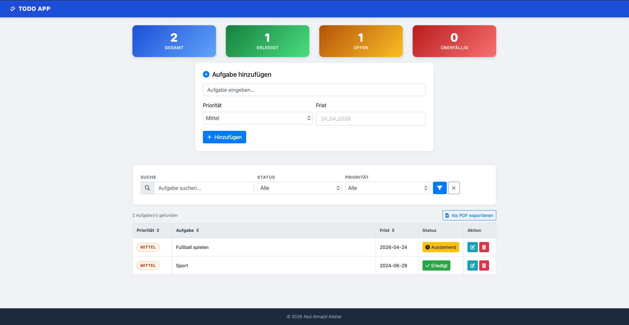Screen dimensions: 629x325
Task: Toggle Ausstehend status of Fußball spielen
Action: coord(441,247)
